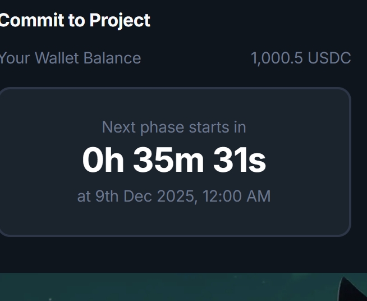Click the "0h" hours in countdown
The height and width of the screenshot is (301, 367).
point(103,160)
